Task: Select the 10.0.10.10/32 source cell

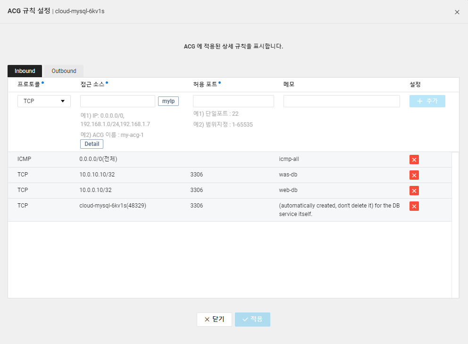Action: tap(97, 175)
